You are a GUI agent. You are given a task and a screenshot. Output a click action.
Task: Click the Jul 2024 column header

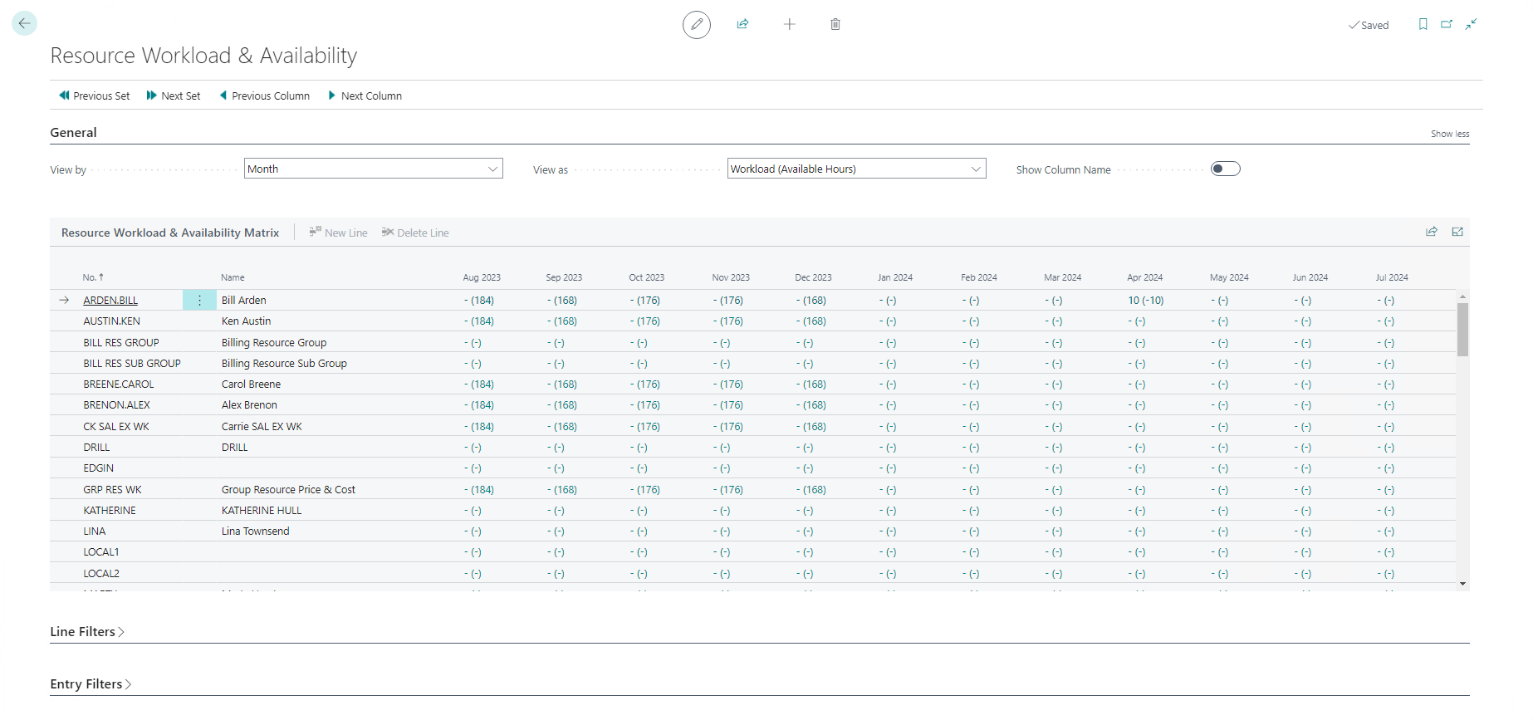pyautogui.click(x=1392, y=277)
